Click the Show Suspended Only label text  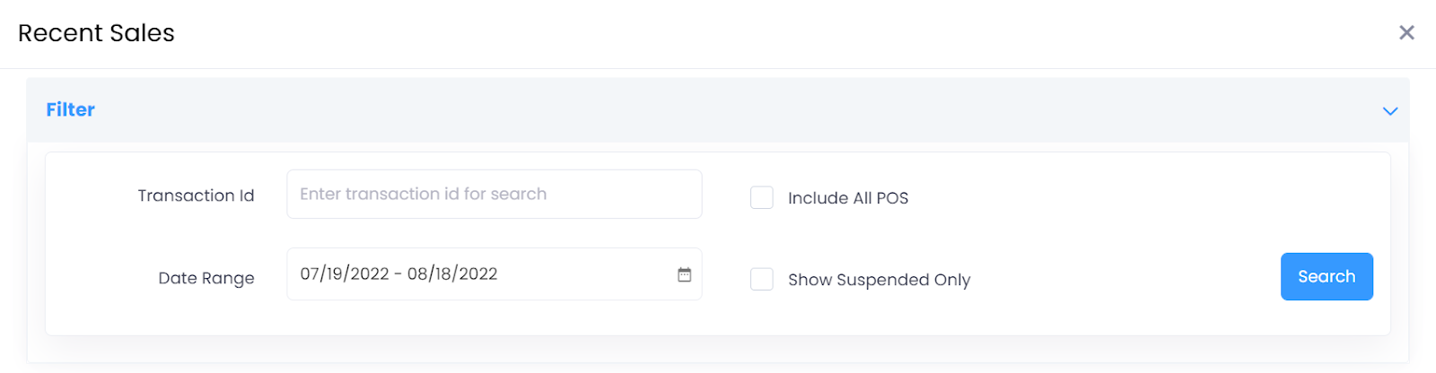(x=879, y=280)
